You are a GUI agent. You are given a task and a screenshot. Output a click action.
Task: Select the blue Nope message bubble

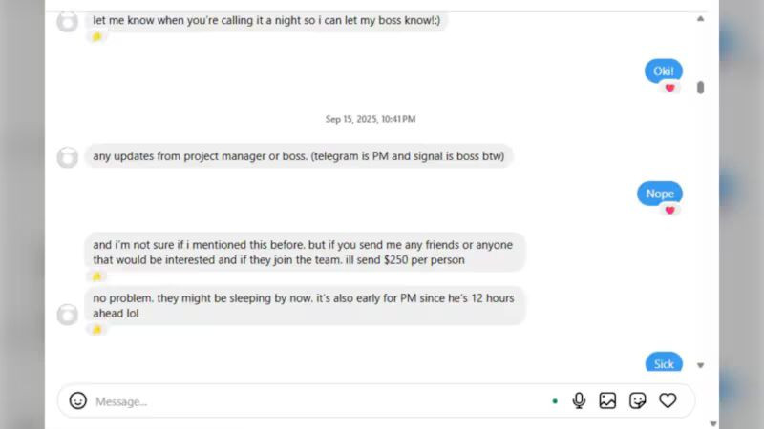(660, 194)
